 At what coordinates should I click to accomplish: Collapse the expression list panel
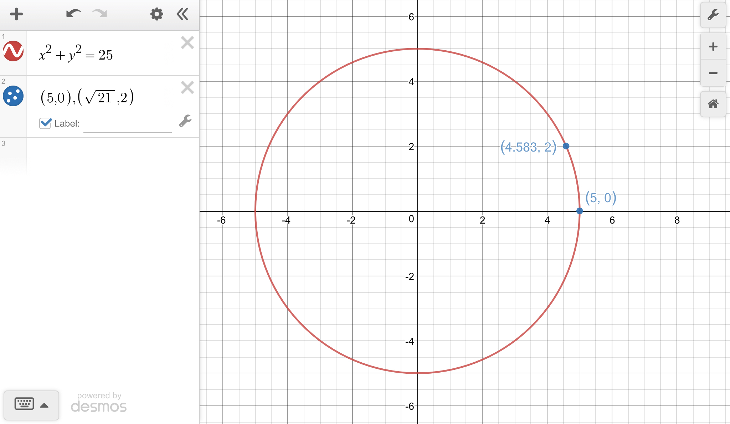click(182, 14)
